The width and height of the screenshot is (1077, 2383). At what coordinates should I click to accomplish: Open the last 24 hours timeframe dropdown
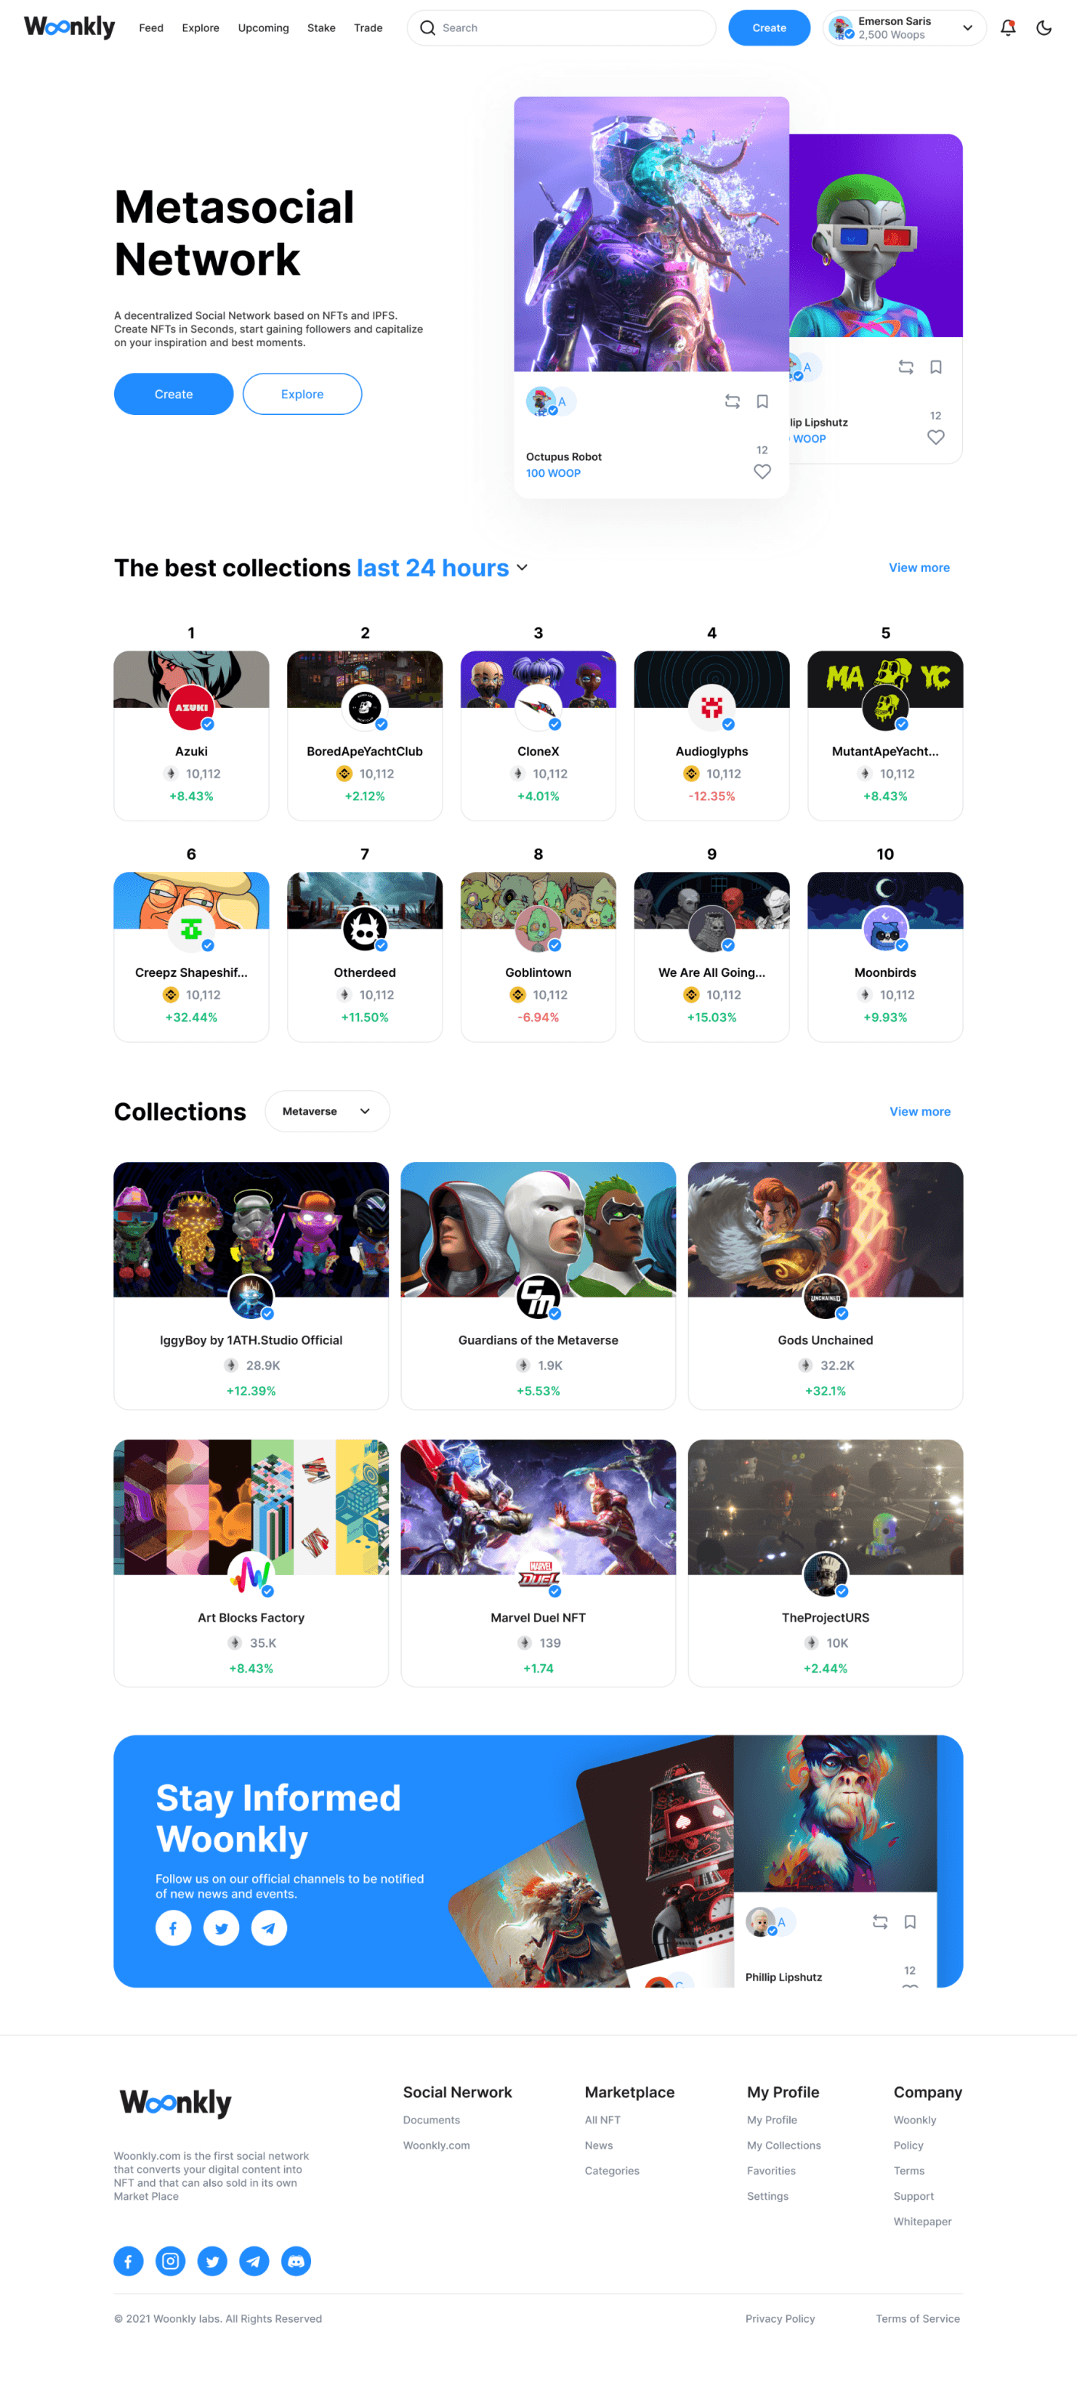tap(443, 568)
